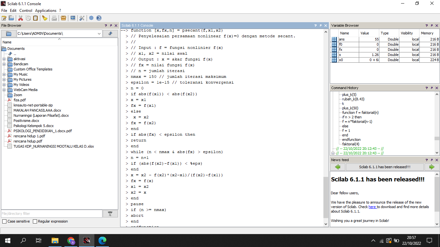Expand the My Pictures folder

(4, 79)
